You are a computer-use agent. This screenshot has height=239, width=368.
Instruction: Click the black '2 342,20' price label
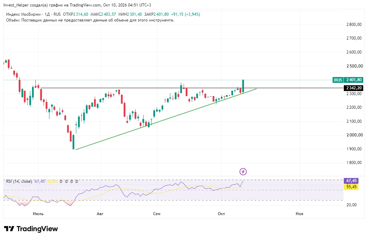tap(353, 88)
